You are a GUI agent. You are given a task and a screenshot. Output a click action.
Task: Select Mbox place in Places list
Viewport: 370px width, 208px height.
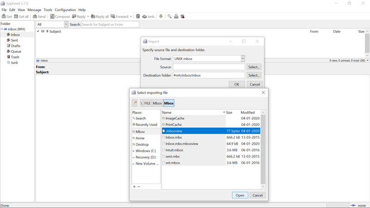146,132
